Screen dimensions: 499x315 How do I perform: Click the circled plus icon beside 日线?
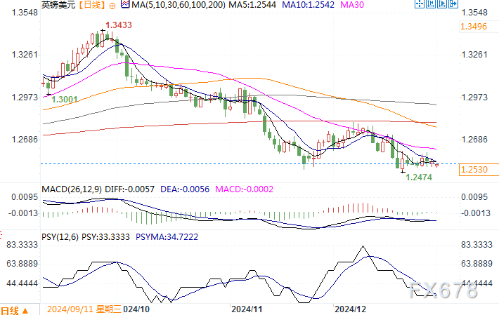112,6
